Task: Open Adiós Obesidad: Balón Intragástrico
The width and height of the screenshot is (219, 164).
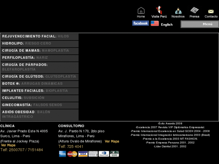Action: coord(40,115)
